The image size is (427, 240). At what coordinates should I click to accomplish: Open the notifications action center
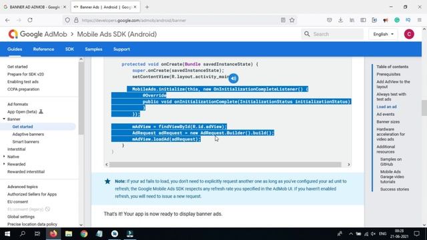pyautogui.click(x=416, y=234)
